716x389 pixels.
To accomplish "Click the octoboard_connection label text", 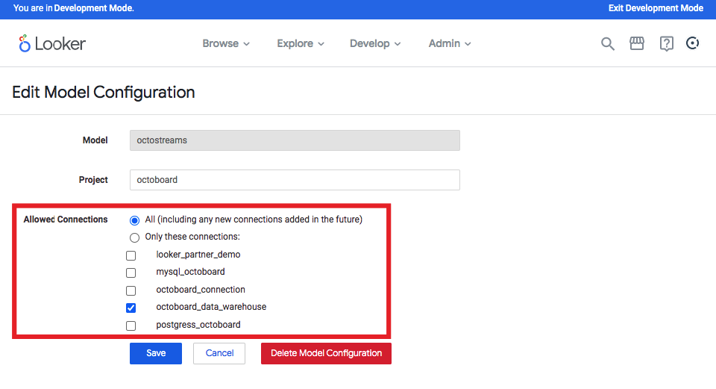I will click(x=201, y=290).
